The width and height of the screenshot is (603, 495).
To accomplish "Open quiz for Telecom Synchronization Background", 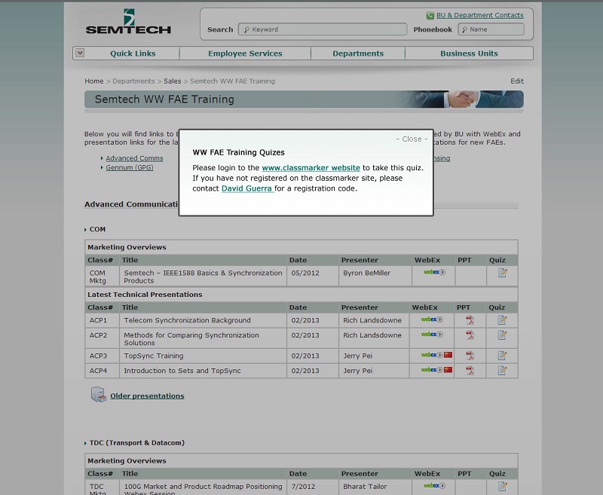I will (x=502, y=320).
